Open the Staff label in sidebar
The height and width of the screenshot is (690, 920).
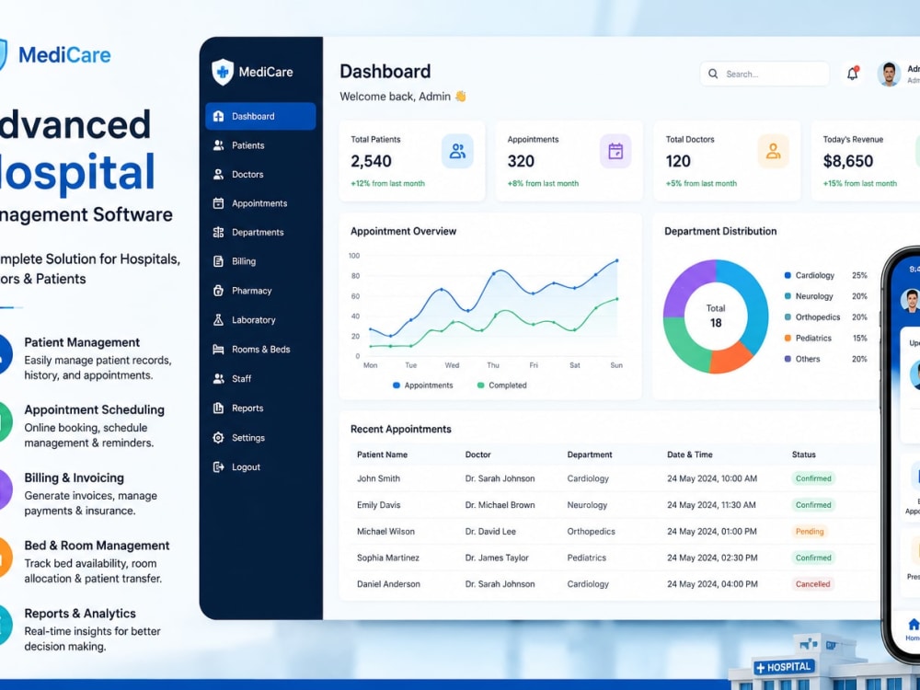click(x=241, y=379)
